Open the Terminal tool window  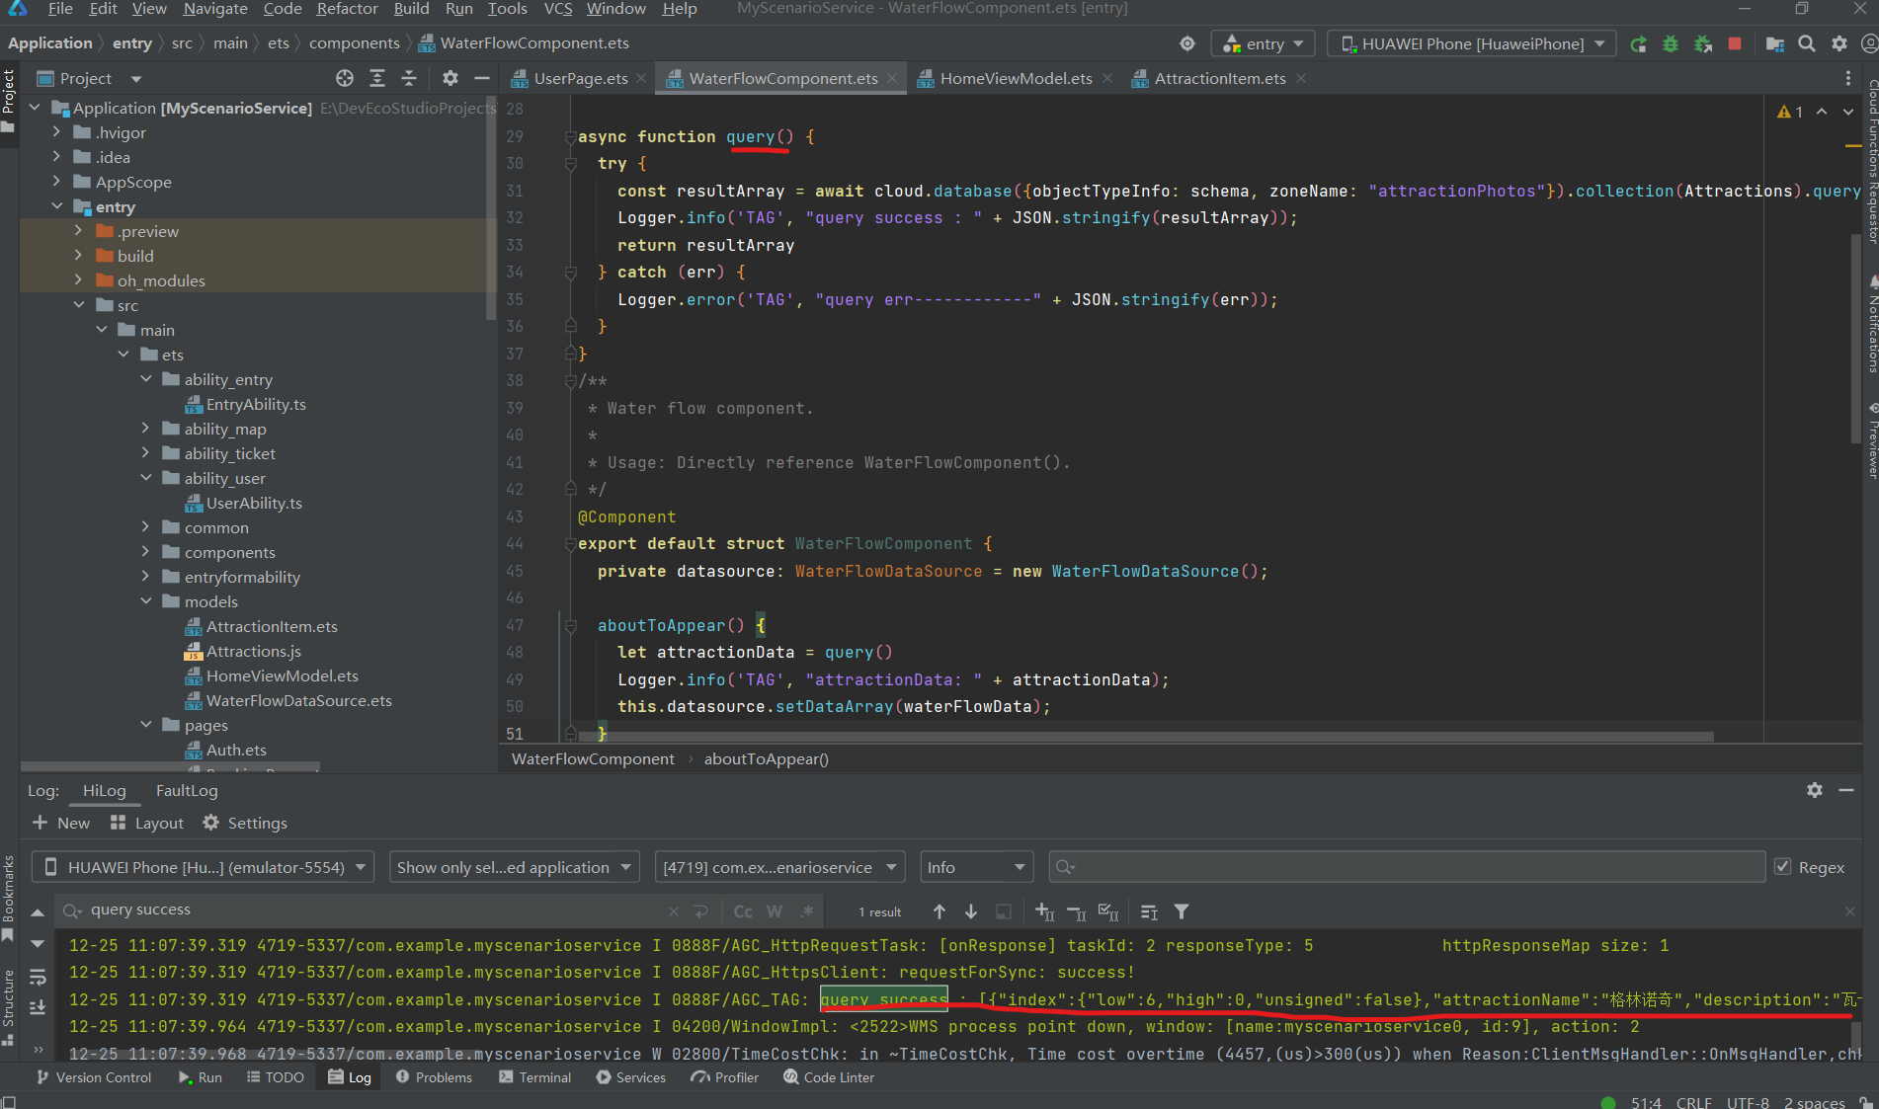[534, 1077]
